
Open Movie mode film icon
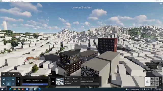click(x=157, y=79)
